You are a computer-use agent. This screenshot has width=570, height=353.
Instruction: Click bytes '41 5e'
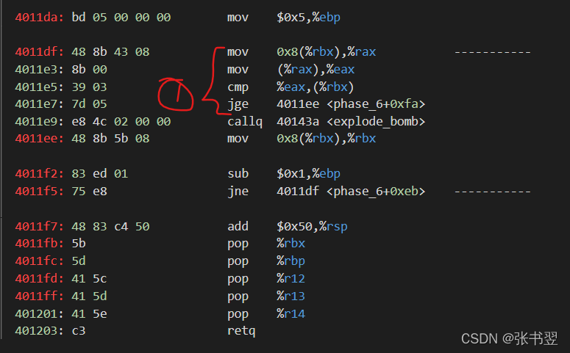point(89,313)
